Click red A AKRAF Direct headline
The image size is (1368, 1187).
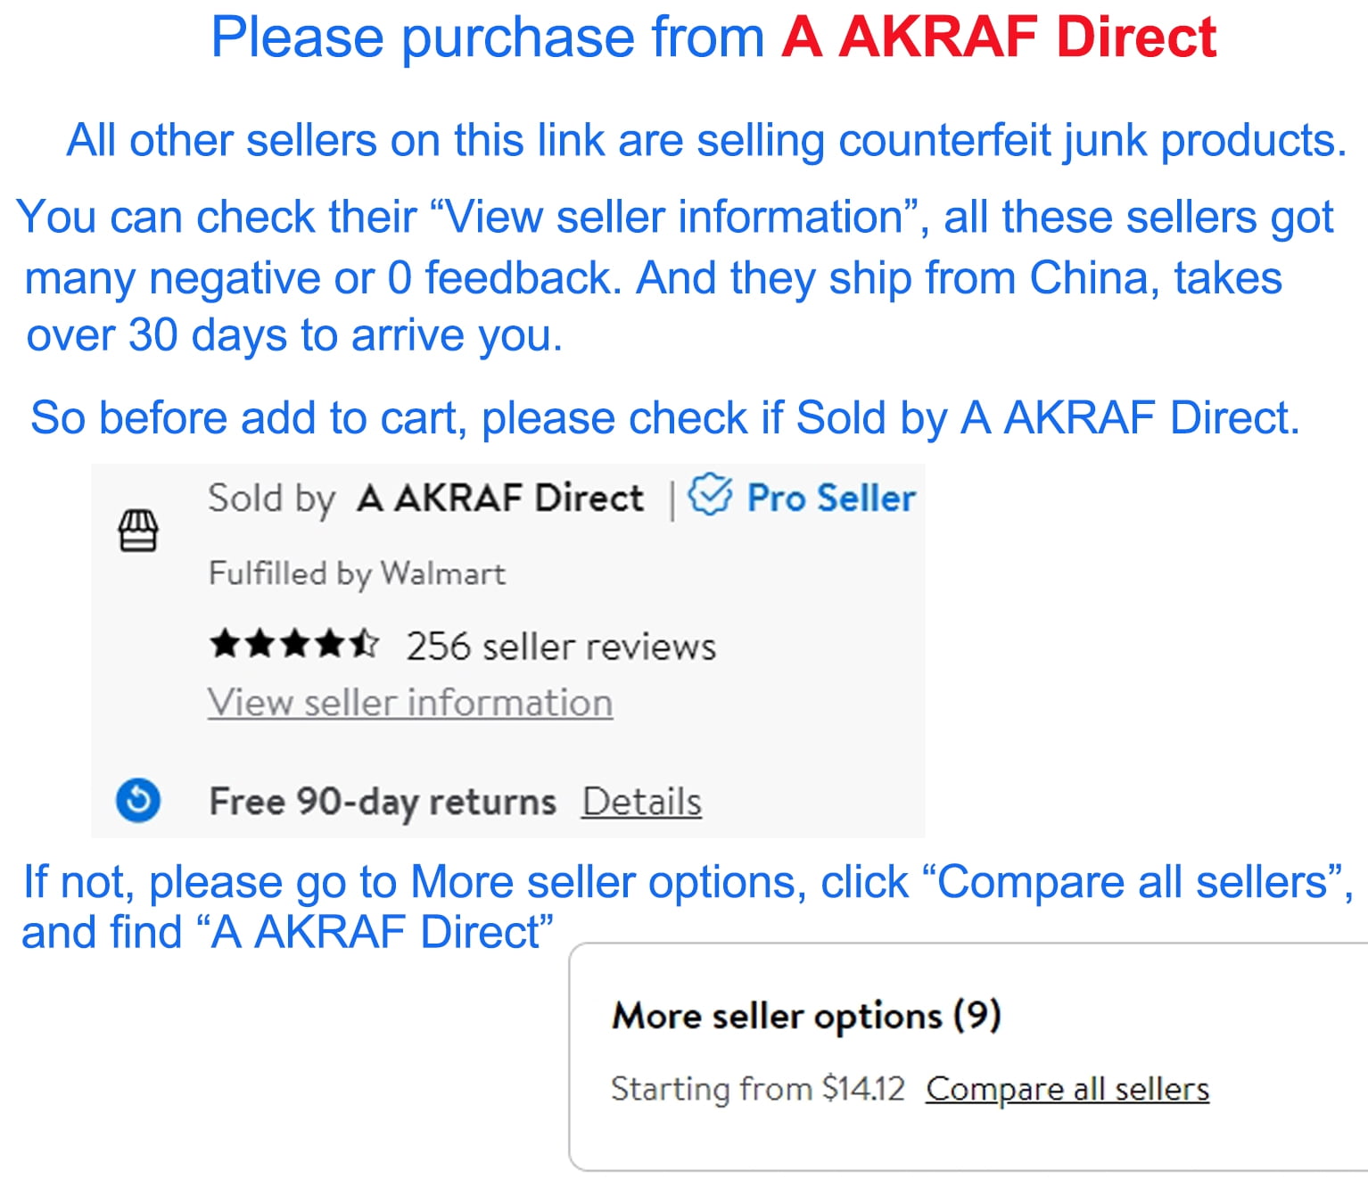[999, 37]
